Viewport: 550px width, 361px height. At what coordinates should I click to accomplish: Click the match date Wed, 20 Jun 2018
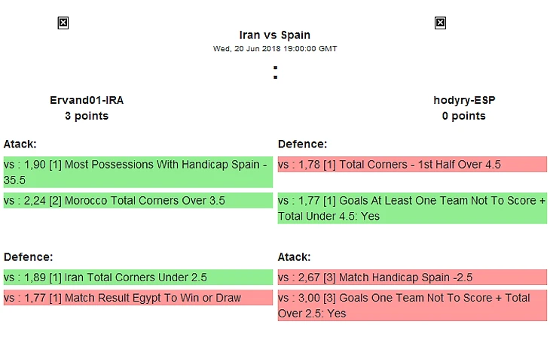point(274,49)
